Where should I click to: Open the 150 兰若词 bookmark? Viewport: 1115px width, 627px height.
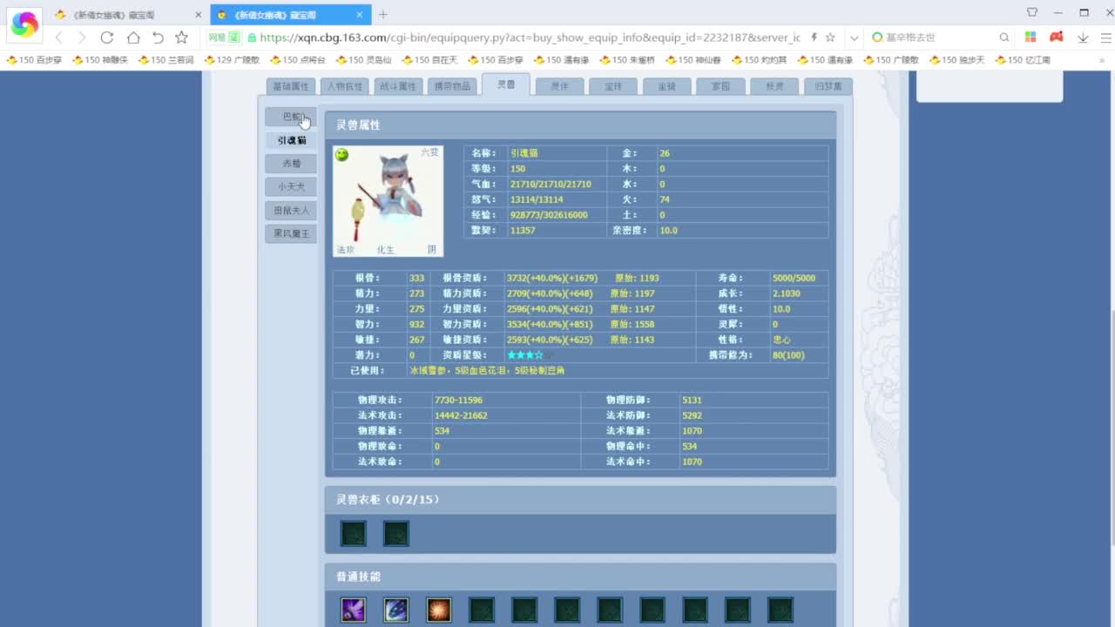166,60
